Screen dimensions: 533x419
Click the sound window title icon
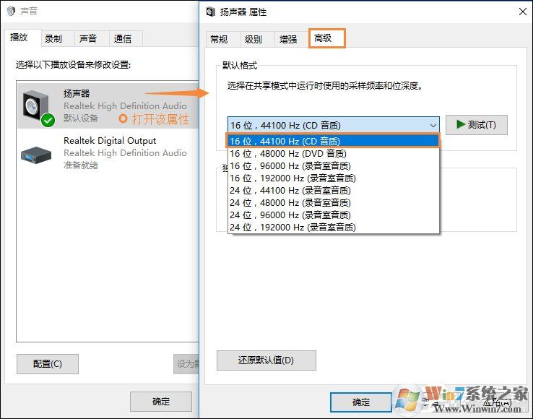pyautogui.click(x=11, y=11)
